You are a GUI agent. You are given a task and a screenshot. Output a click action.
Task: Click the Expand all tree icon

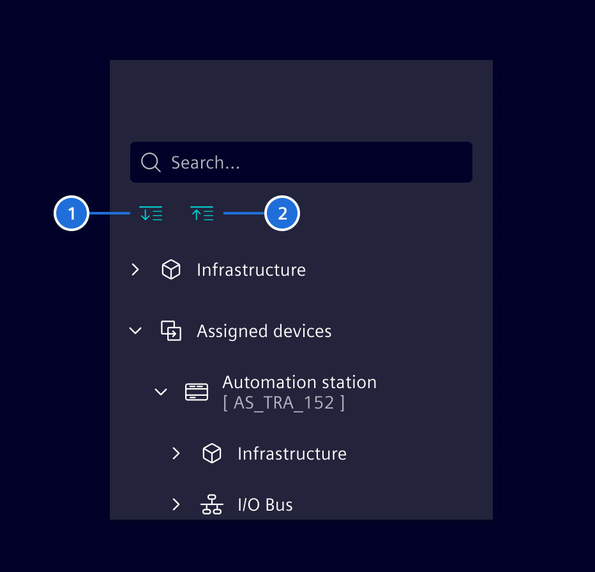151,214
